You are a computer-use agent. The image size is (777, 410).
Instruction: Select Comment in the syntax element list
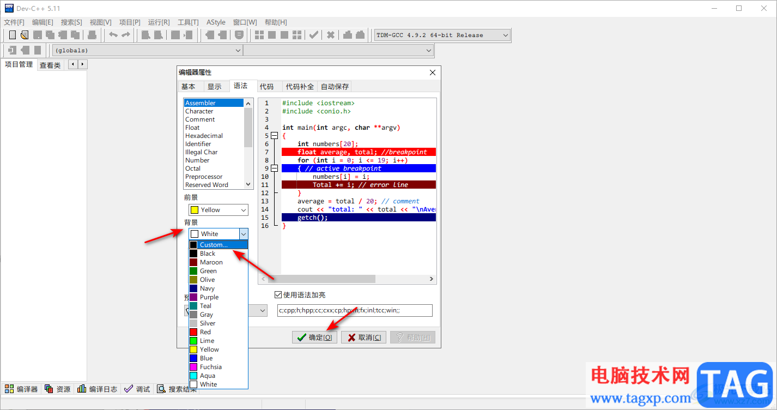(214, 119)
